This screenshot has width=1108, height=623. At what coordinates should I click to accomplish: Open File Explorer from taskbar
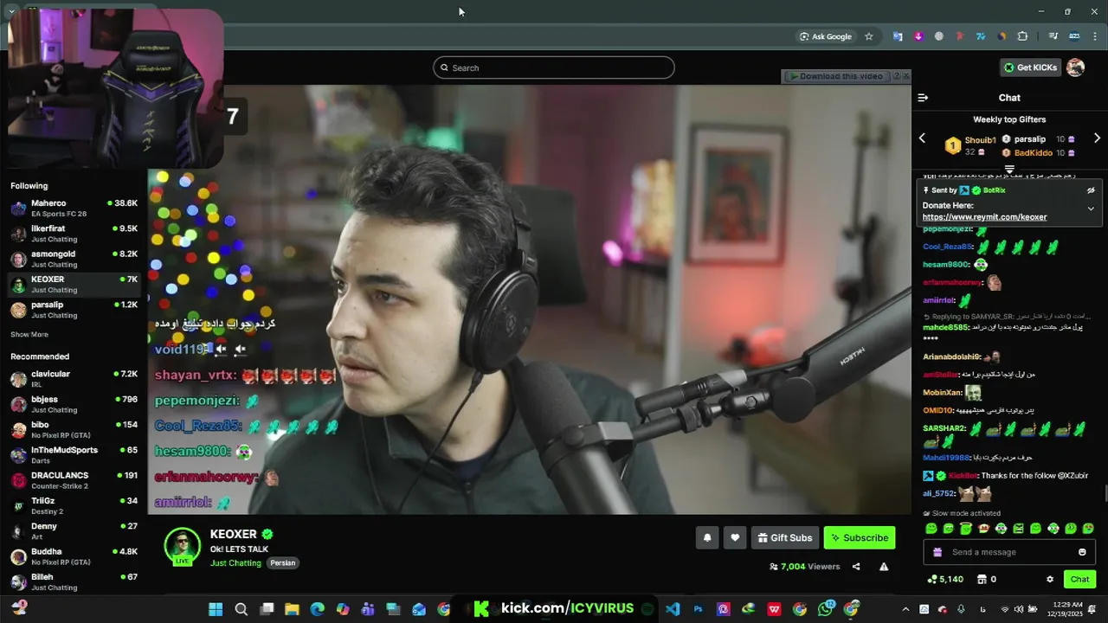(x=292, y=609)
